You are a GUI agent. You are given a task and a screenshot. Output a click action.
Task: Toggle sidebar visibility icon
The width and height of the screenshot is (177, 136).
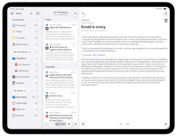click(38, 13)
